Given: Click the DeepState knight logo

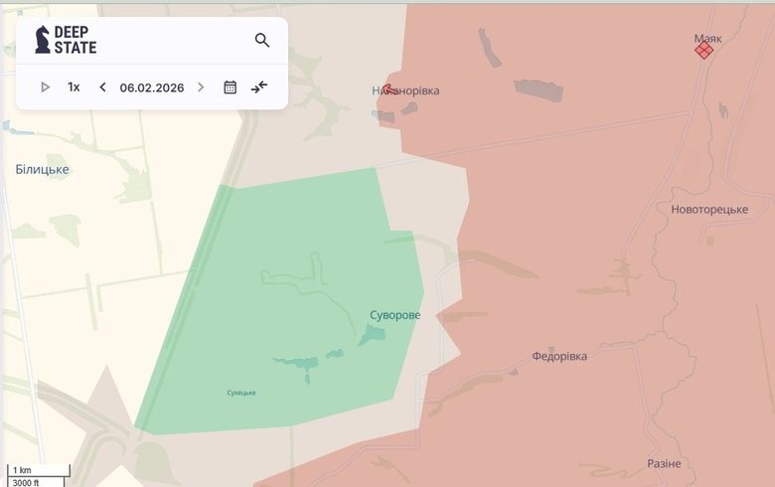Looking at the screenshot, I should 43,40.
